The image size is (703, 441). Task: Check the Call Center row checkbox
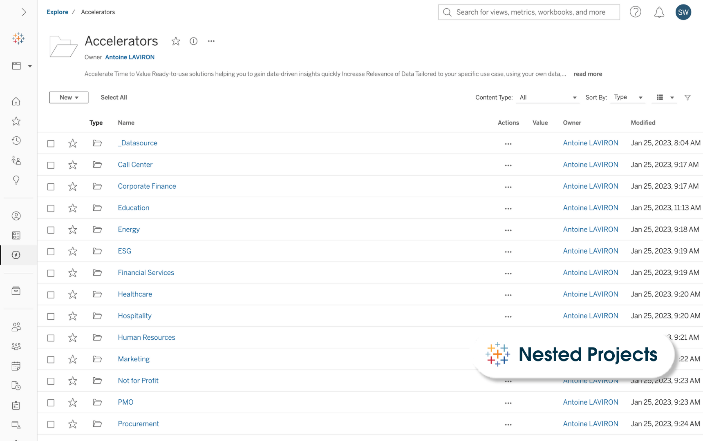tap(51, 165)
